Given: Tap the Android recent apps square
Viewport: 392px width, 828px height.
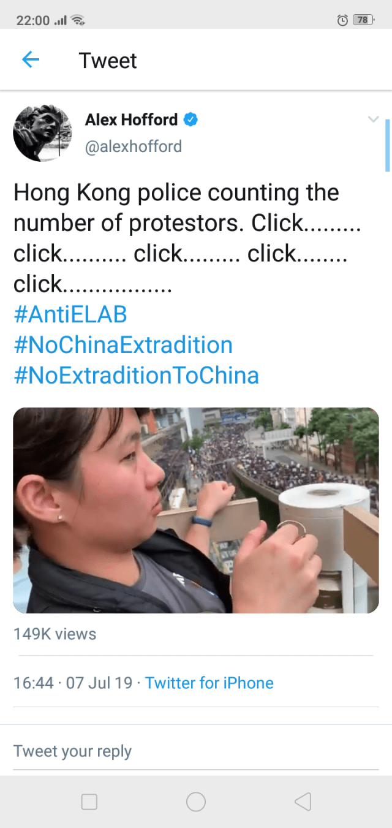Looking at the screenshot, I should pyautogui.click(x=89, y=802).
